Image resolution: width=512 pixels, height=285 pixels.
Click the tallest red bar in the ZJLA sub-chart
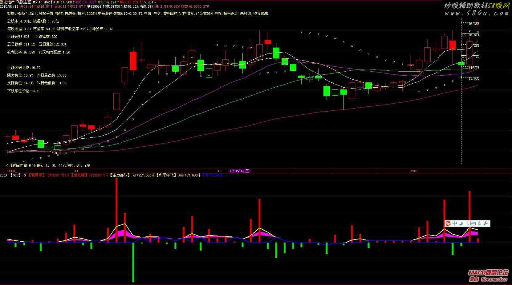coord(116,210)
